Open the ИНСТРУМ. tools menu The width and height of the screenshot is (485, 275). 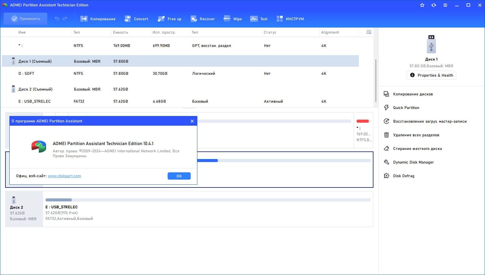[290, 19]
